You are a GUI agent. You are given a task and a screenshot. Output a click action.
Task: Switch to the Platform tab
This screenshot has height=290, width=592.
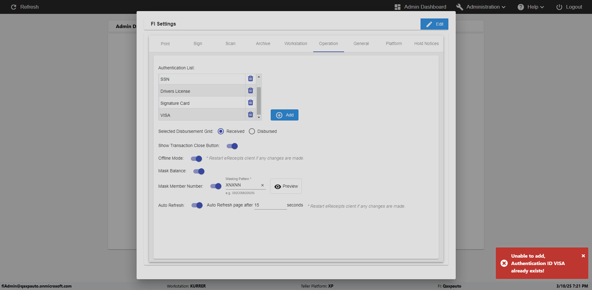click(x=394, y=44)
